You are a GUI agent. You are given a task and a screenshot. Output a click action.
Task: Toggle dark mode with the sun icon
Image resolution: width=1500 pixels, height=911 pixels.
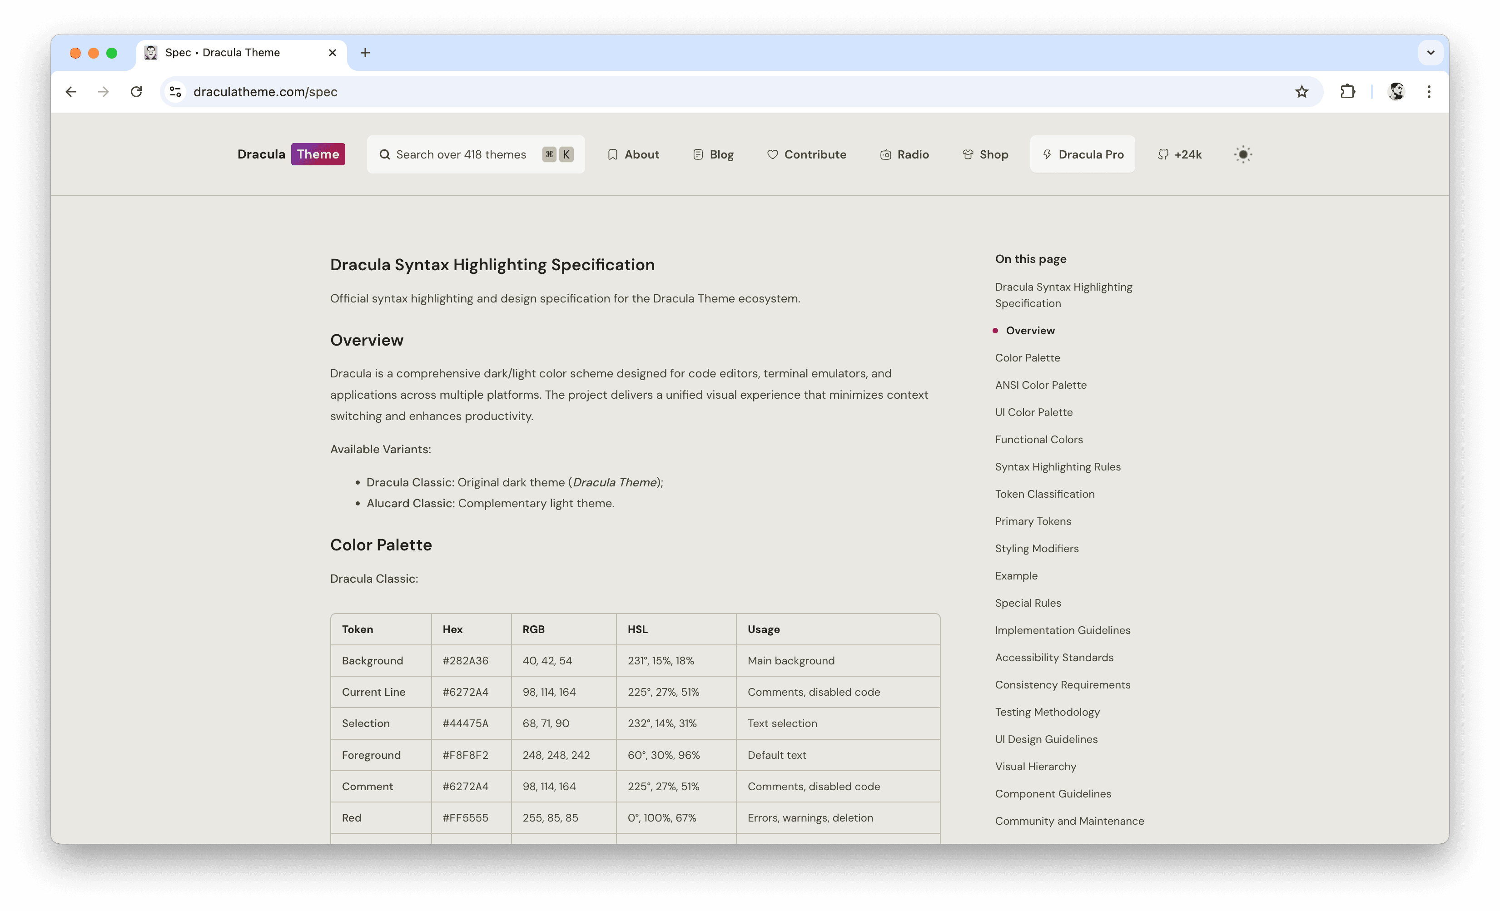pos(1242,154)
